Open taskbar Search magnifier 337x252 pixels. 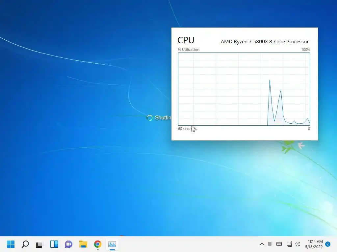tap(25, 244)
